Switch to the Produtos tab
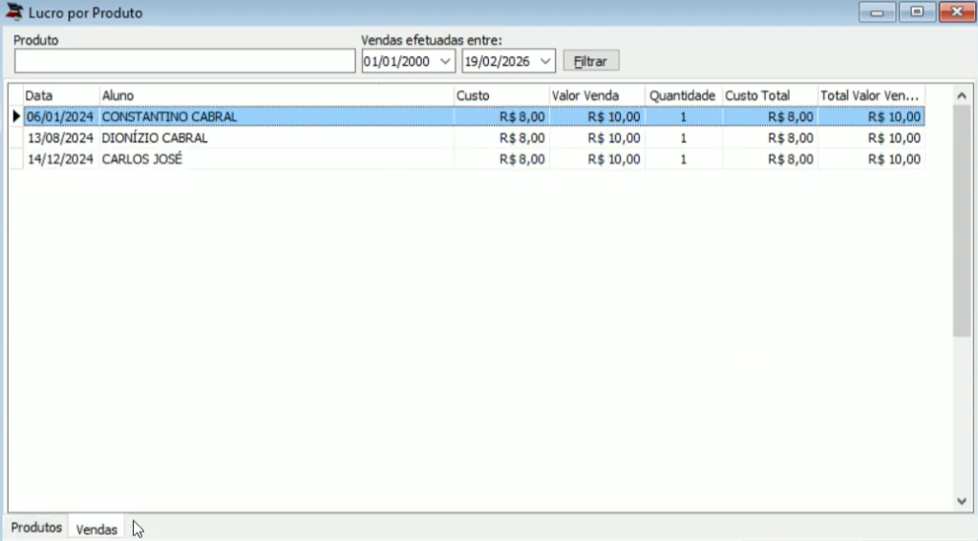 click(36, 528)
